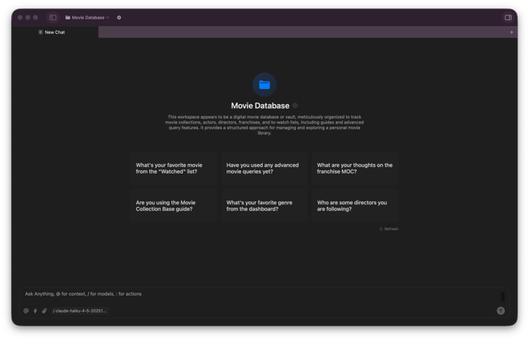Open the claude-haiku model selector

pyautogui.click(x=79, y=311)
